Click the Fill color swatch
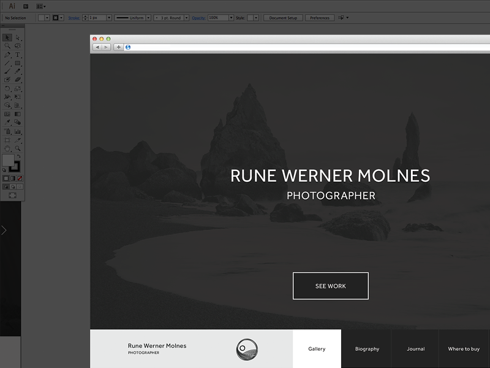 pyautogui.click(x=8, y=159)
